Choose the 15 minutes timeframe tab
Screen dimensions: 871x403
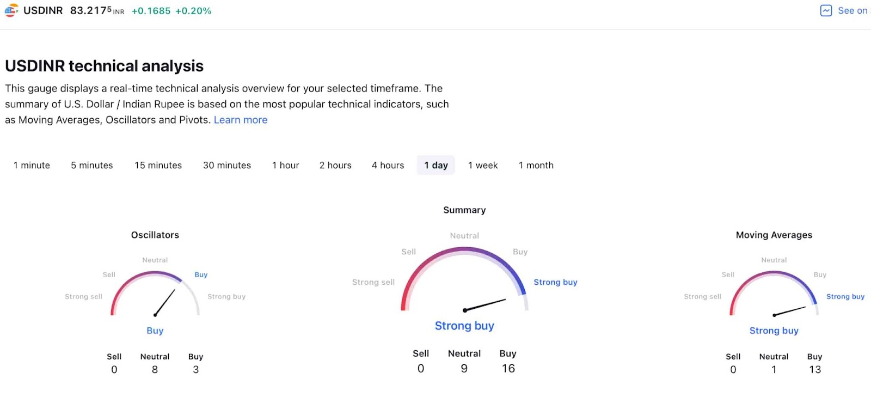[158, 165]
